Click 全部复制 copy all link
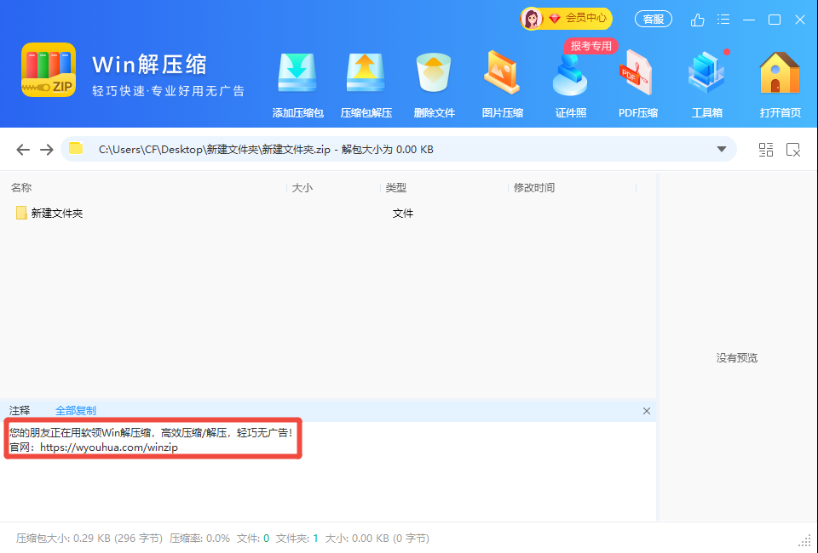818x553 pixels. (x=76, y=411)
